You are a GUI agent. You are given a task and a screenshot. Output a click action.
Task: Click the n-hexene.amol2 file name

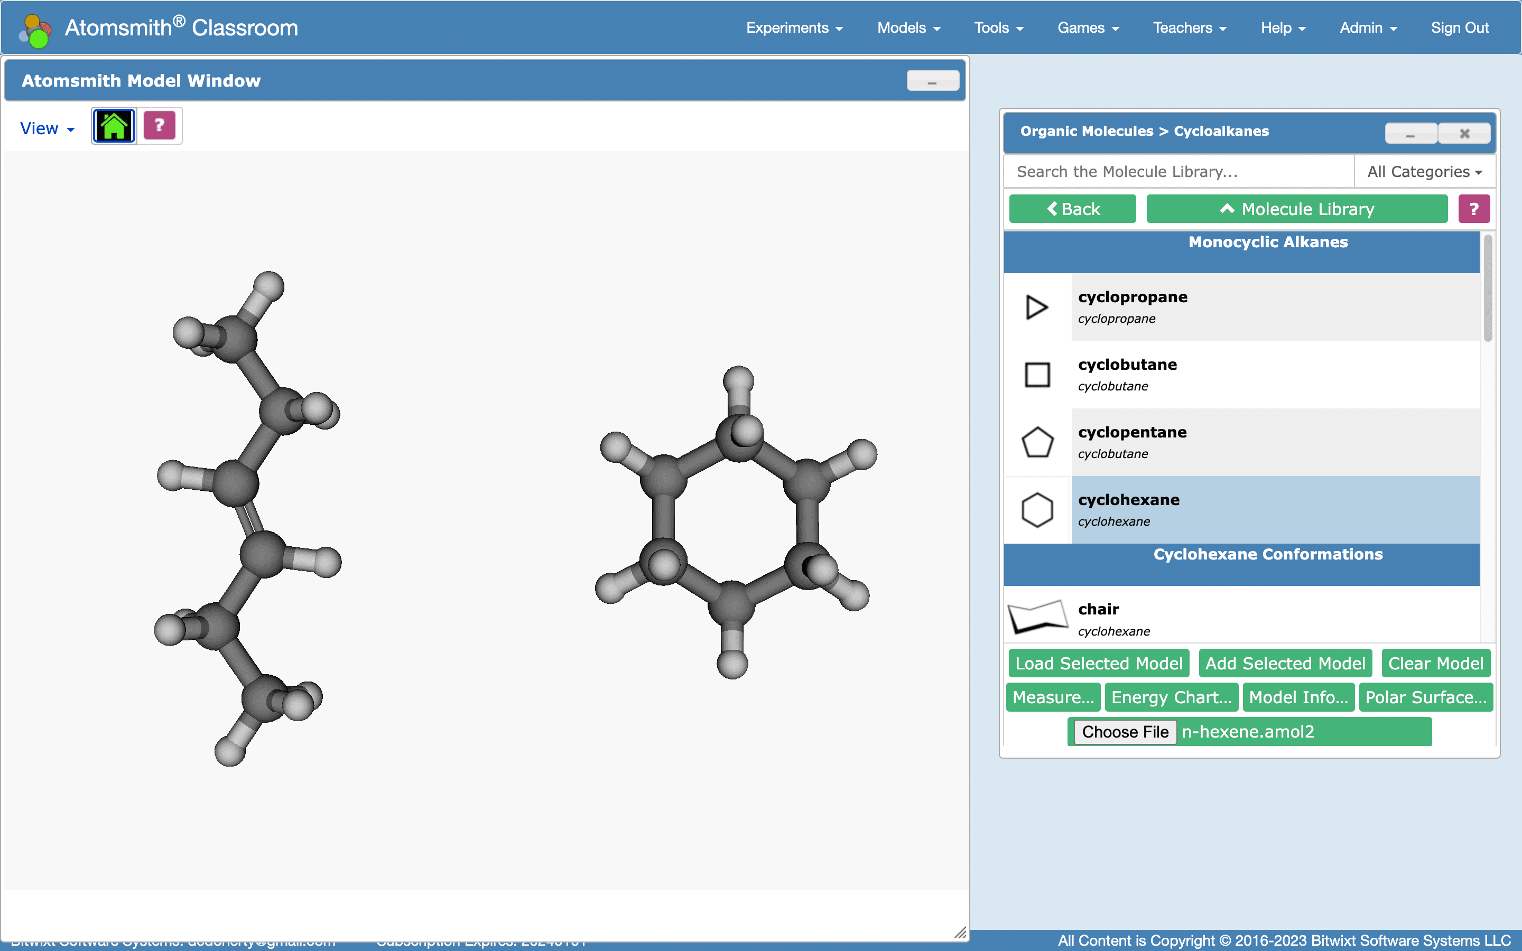1248,732
